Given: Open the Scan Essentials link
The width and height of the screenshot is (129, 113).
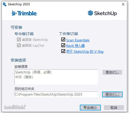Looking at the screenshot, I should pyautogui.click(x=78, y=40).
